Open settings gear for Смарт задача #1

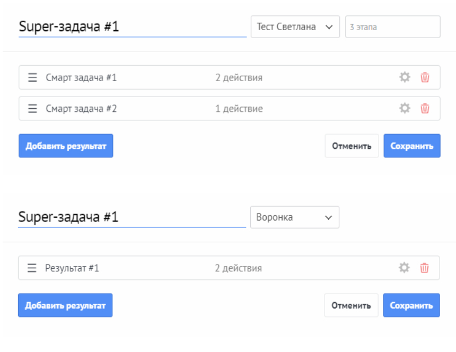pyautogui.click(x=405, y=77)
